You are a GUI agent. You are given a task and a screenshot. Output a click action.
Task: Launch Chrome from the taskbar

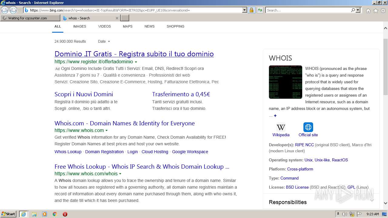(55, 214)
